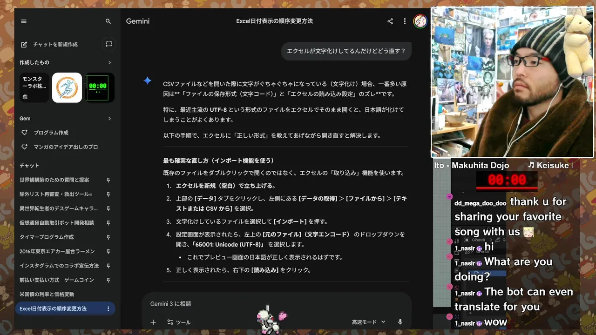This screenshot has width=596, height=335.
Task: Share this conversation via share icon
Action: 390,21
